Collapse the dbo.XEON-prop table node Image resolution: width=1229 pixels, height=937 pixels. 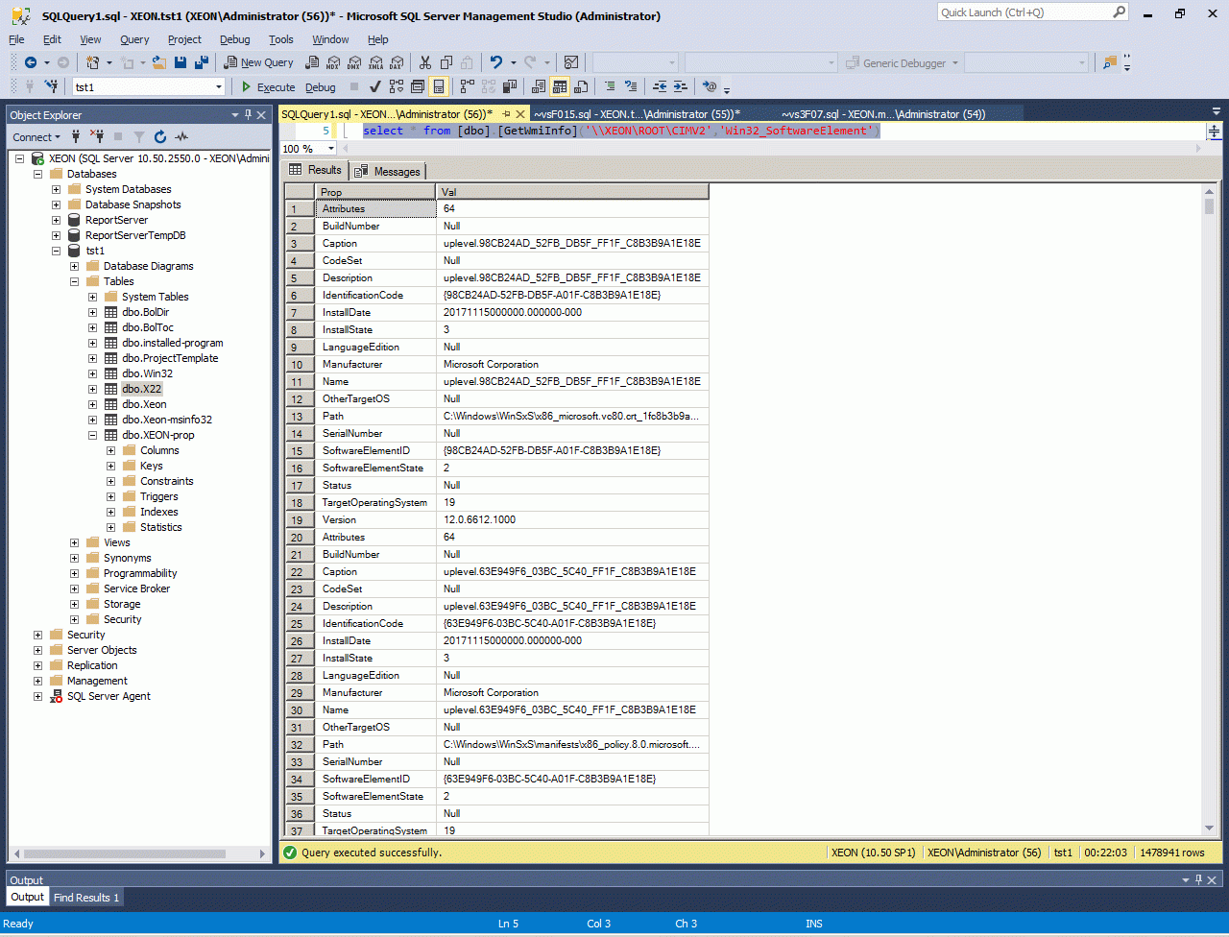coord(93,435)
